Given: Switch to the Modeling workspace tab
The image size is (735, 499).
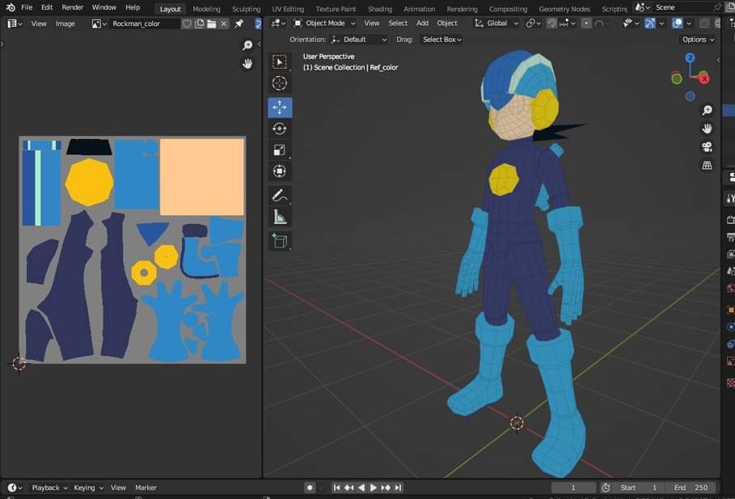Looking at the screenshot, I should pos(206,9).
